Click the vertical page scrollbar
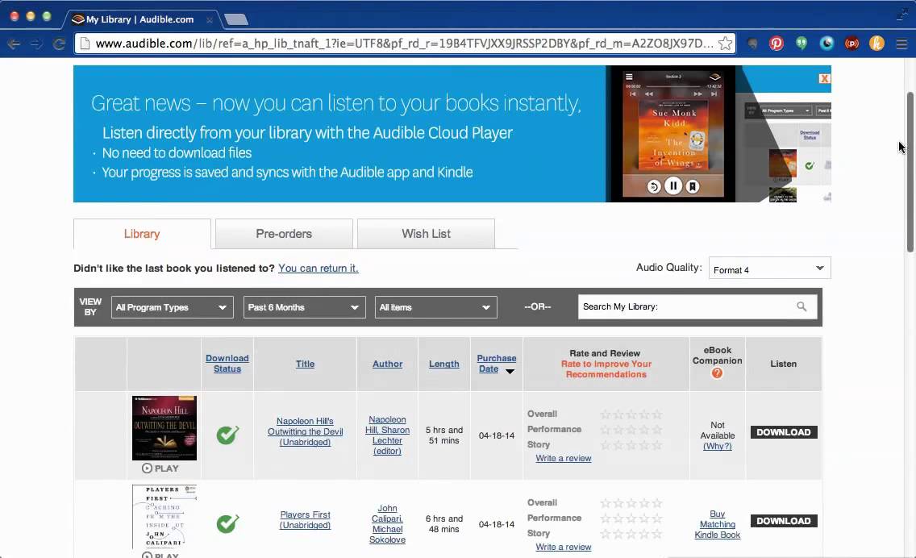The image size is (916, 558). click(910, 173)
